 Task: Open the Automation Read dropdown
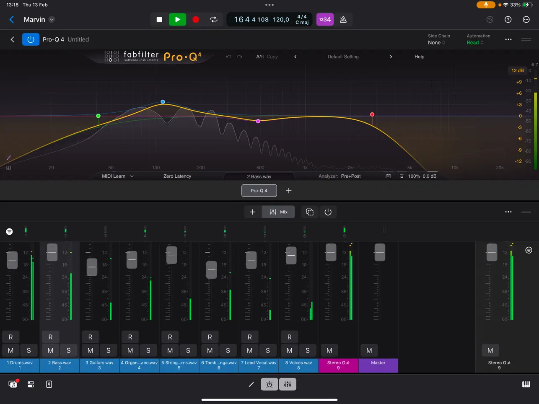475,42
